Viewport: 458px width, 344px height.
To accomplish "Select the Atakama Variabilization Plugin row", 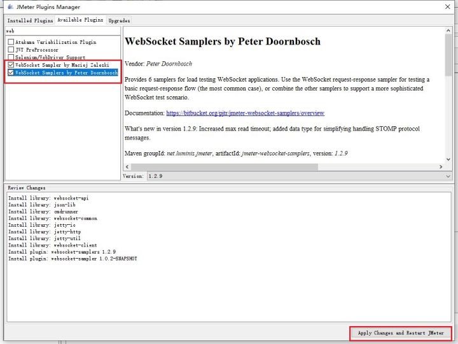I will coord(56,42).
